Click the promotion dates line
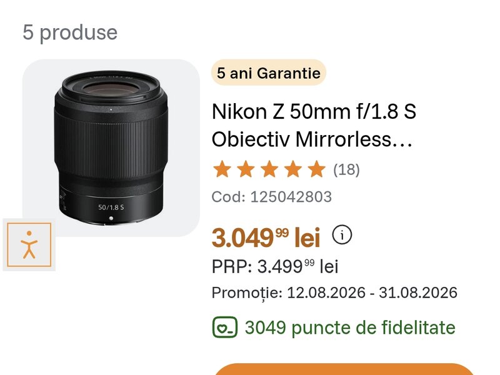 click(334, 292)
